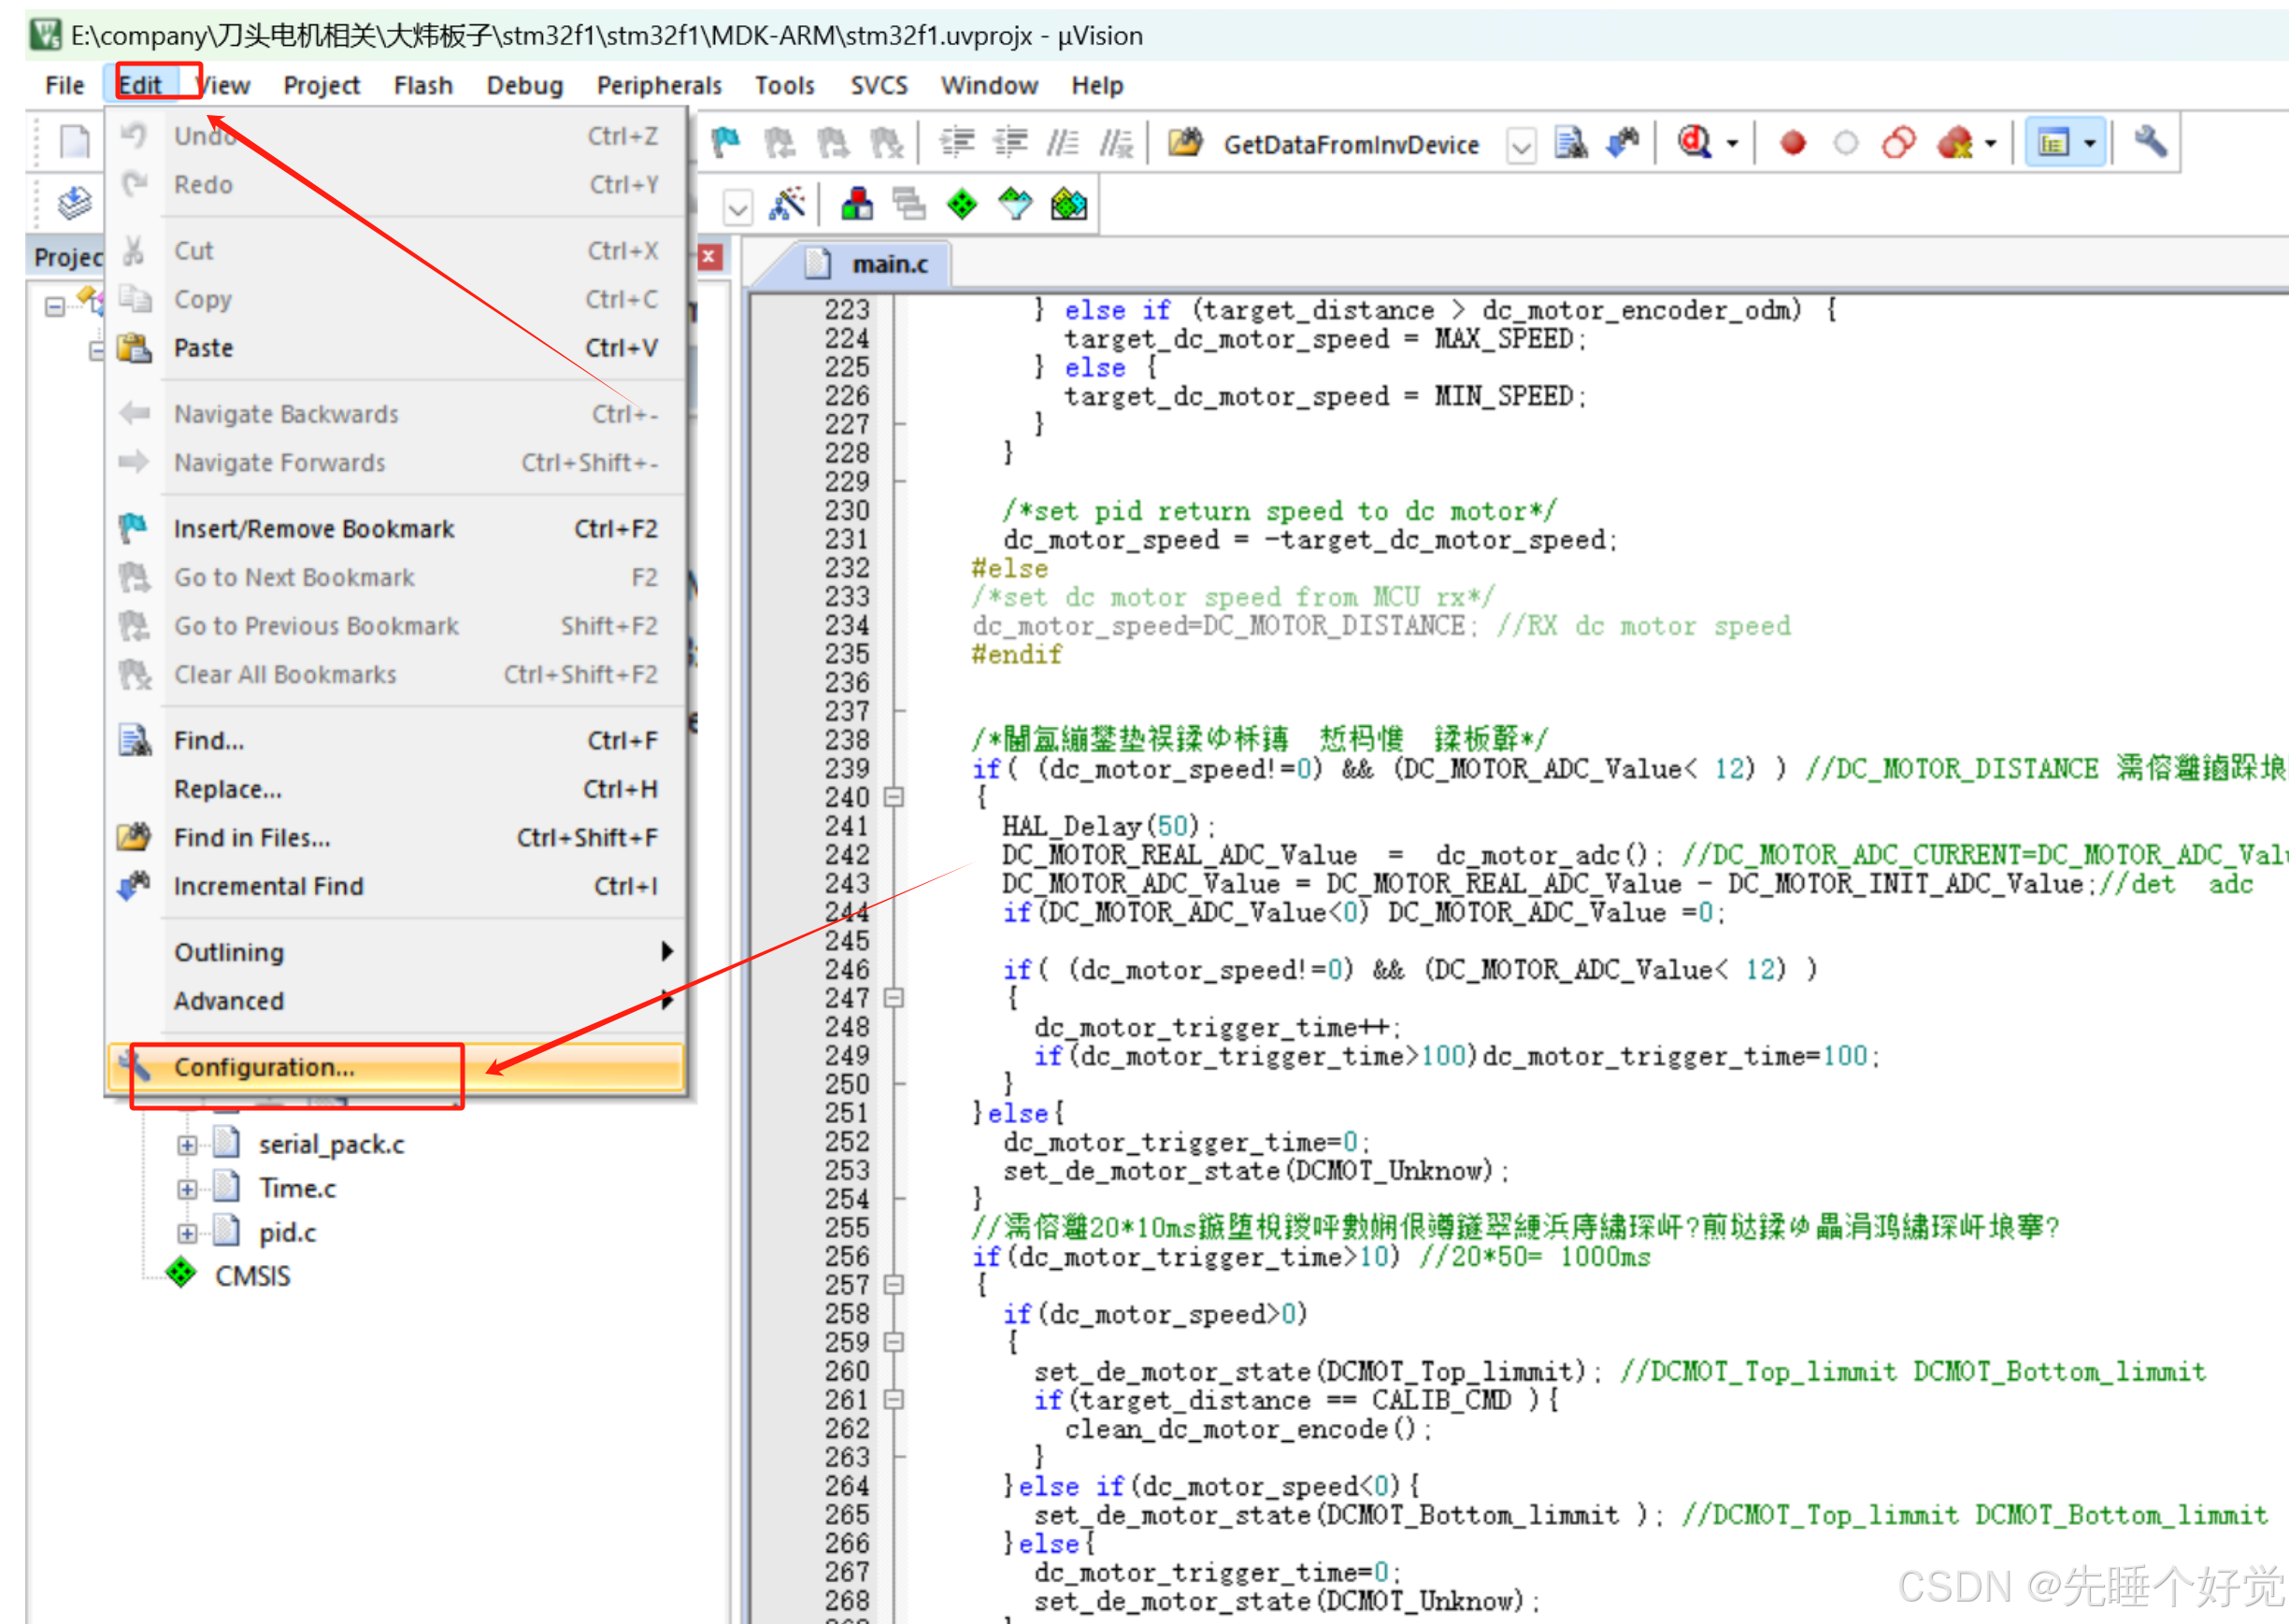
Task: Open Manage Run-Time Environment green diamond icon
Action: coord(962,205)
